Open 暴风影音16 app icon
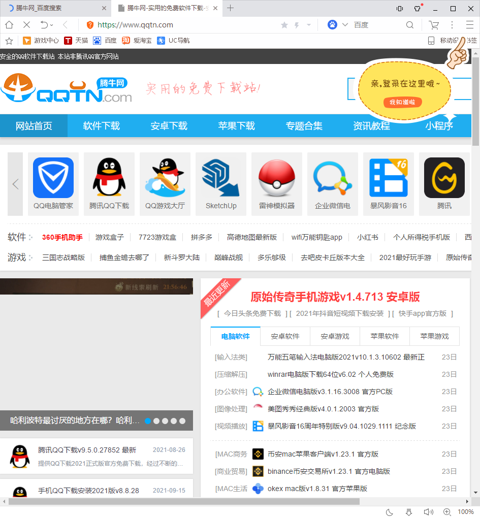 click(388, 178)
